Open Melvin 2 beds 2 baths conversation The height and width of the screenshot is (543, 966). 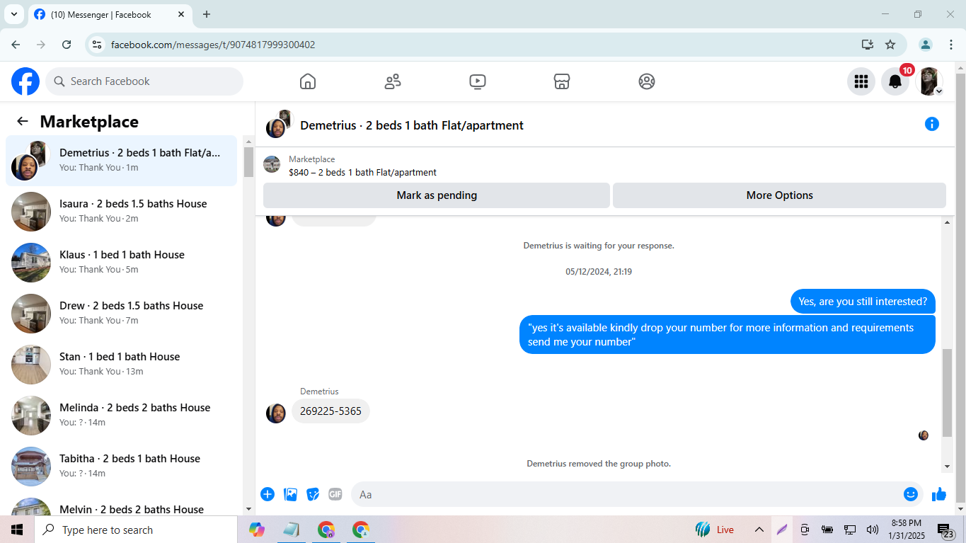121,505
